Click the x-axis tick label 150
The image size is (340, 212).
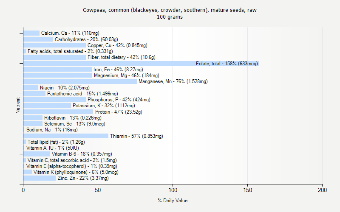[x=248, y=190]
